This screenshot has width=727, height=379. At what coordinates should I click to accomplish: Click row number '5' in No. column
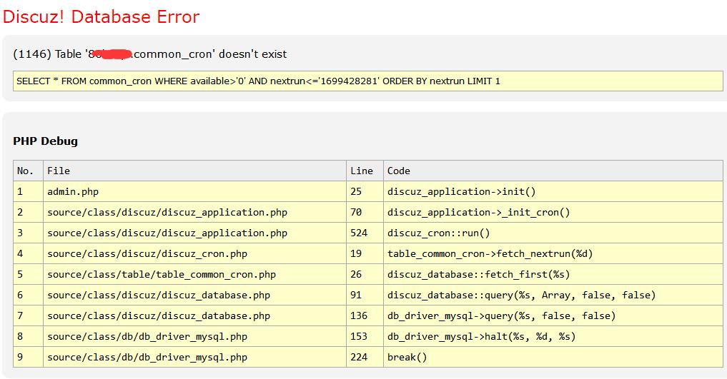click(29, 274)
